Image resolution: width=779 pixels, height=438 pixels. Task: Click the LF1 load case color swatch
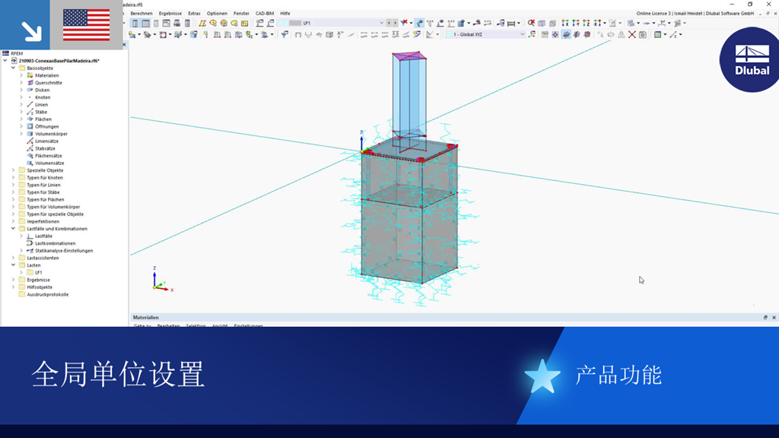pos(295,23)
